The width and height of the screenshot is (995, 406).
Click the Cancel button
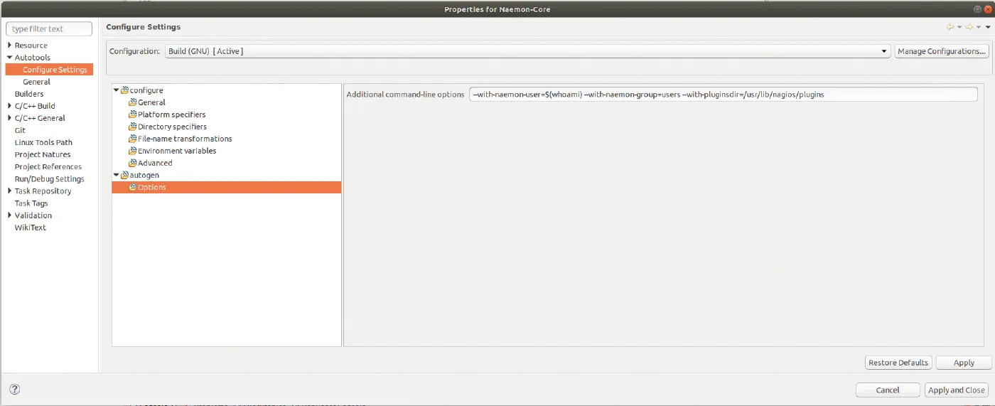coord(888,390)
